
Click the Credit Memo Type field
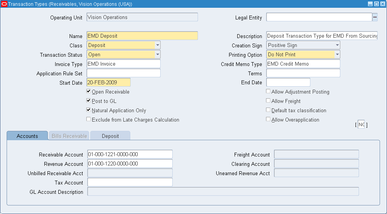click(x=303, y=64)
